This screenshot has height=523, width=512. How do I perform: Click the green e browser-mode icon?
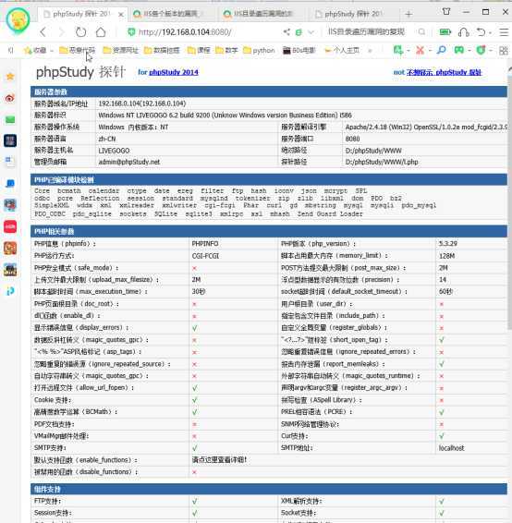[x=299, y=32]
